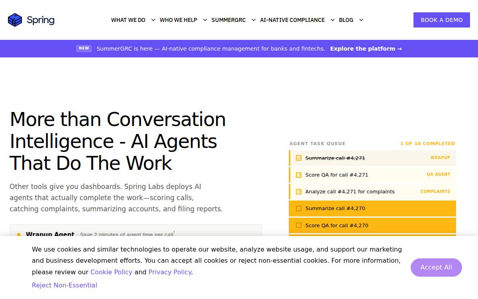Click the QA AGENT tag label
478x299 pixels.
[439, 175]
